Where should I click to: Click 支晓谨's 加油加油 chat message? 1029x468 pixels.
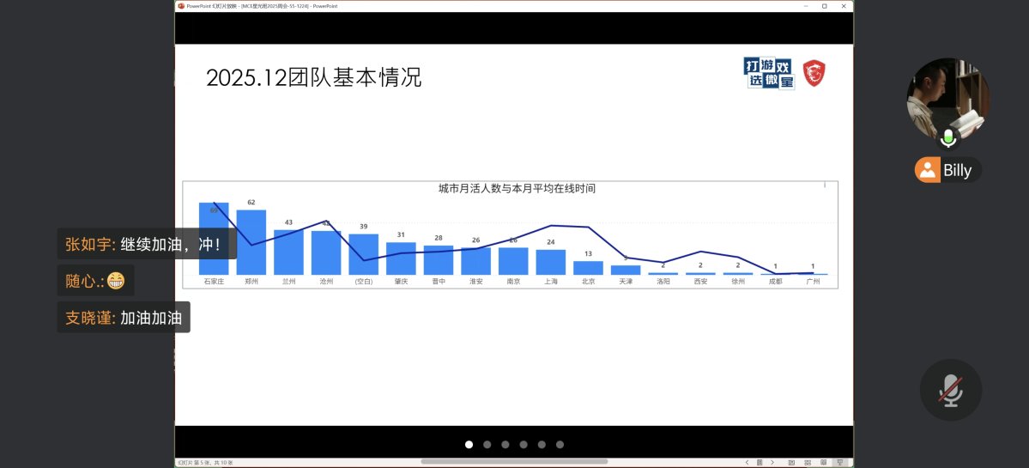(124, 318)
